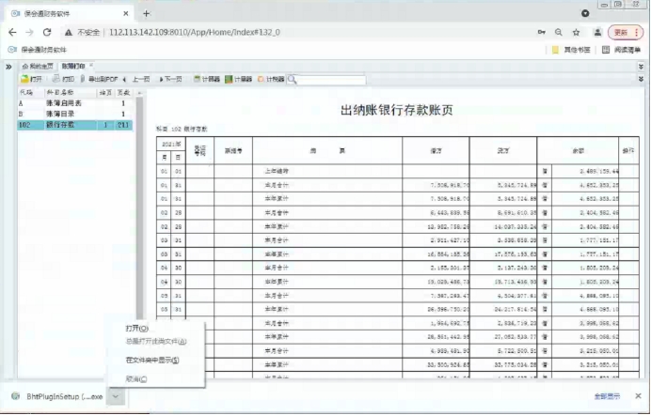Switch to the 我的主页 tab
Screen dimensions: 651x415
point(37,67)
